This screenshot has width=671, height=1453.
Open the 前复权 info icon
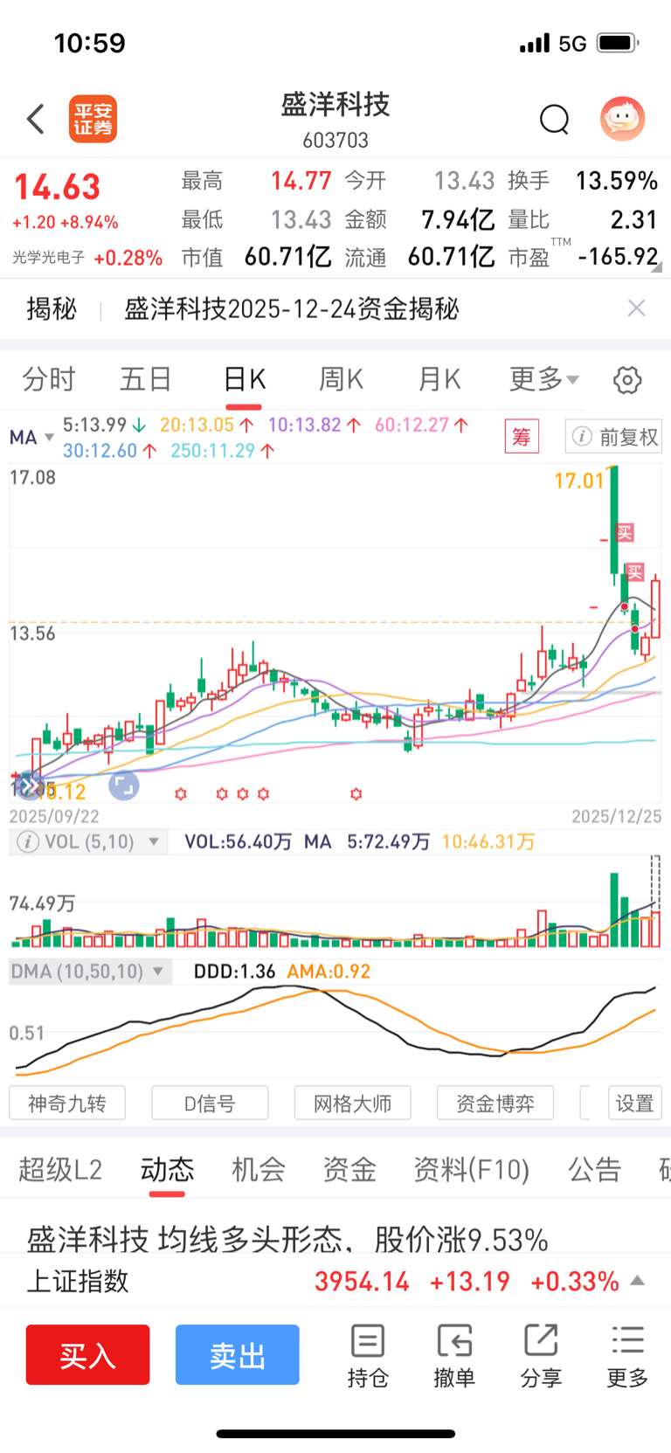point(582,436)
